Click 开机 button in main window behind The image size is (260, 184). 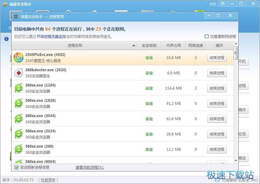243,62
